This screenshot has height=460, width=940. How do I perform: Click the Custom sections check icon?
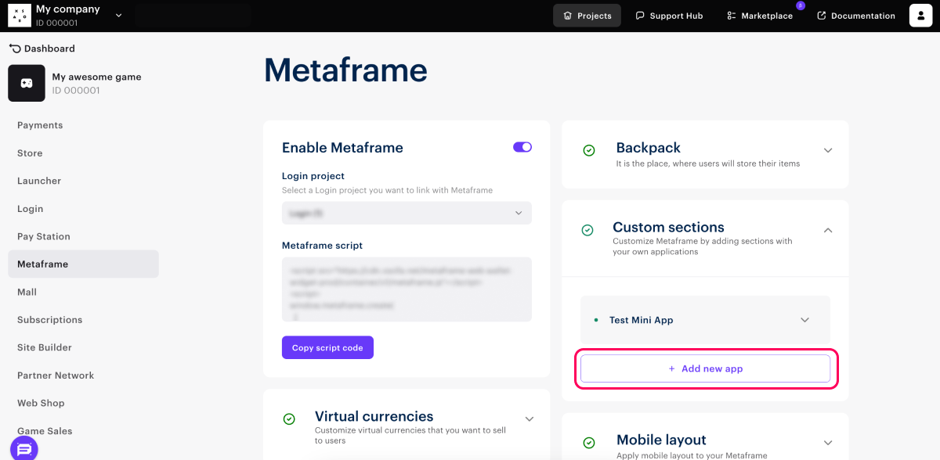tap(587, 230)
